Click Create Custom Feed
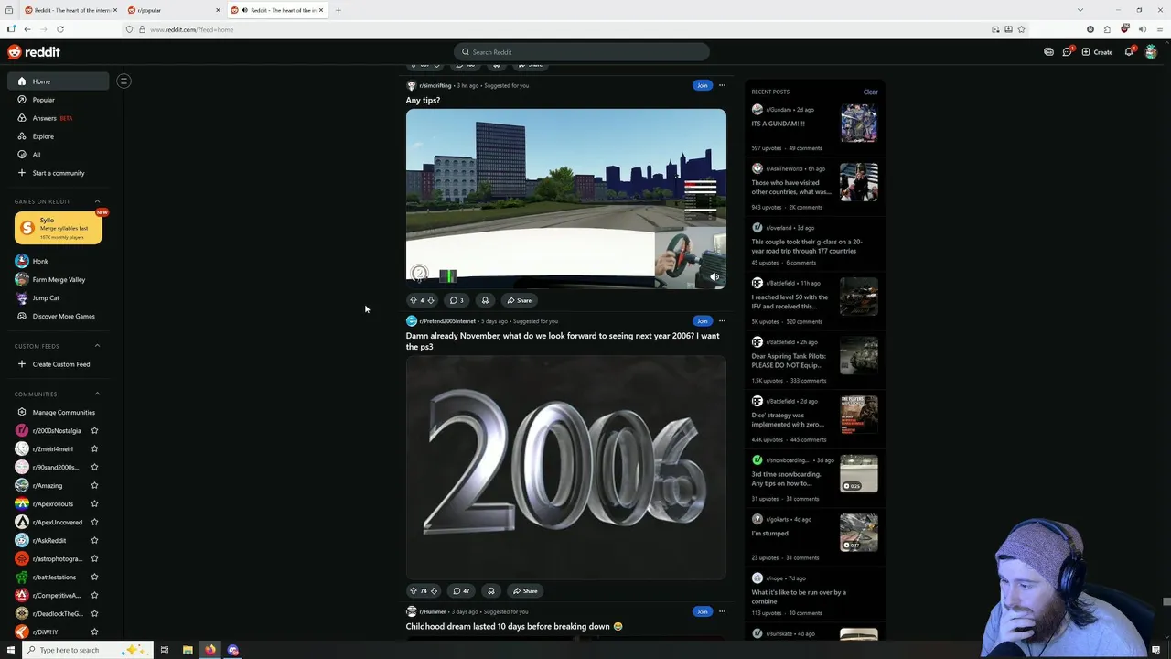 (58, 364)
